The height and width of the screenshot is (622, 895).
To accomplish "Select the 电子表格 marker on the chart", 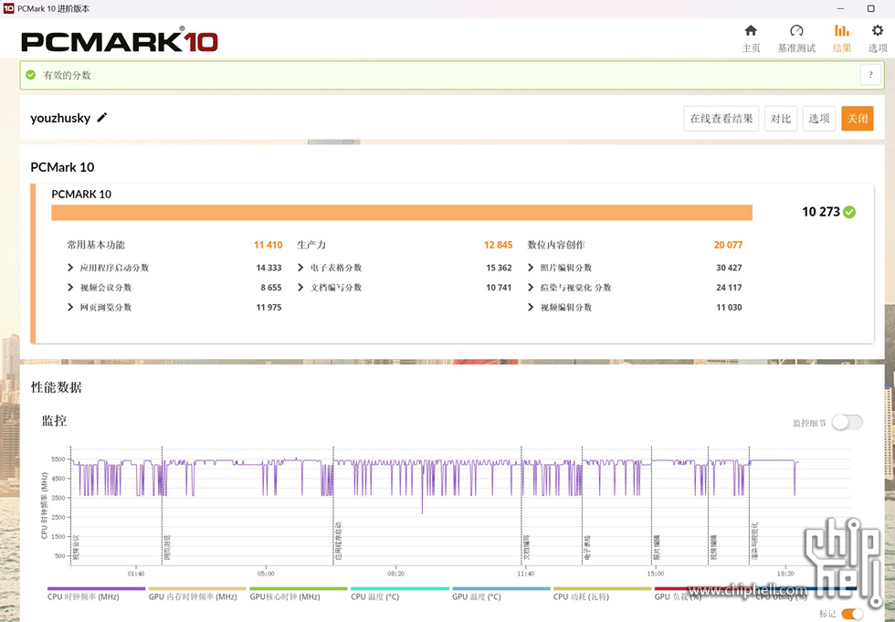I will coord(587,547).
